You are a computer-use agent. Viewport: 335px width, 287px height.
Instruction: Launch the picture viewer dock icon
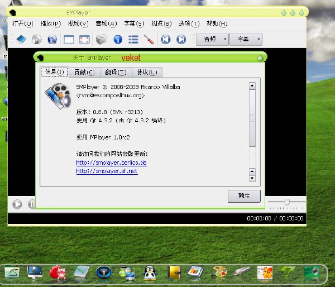point(12,272)
